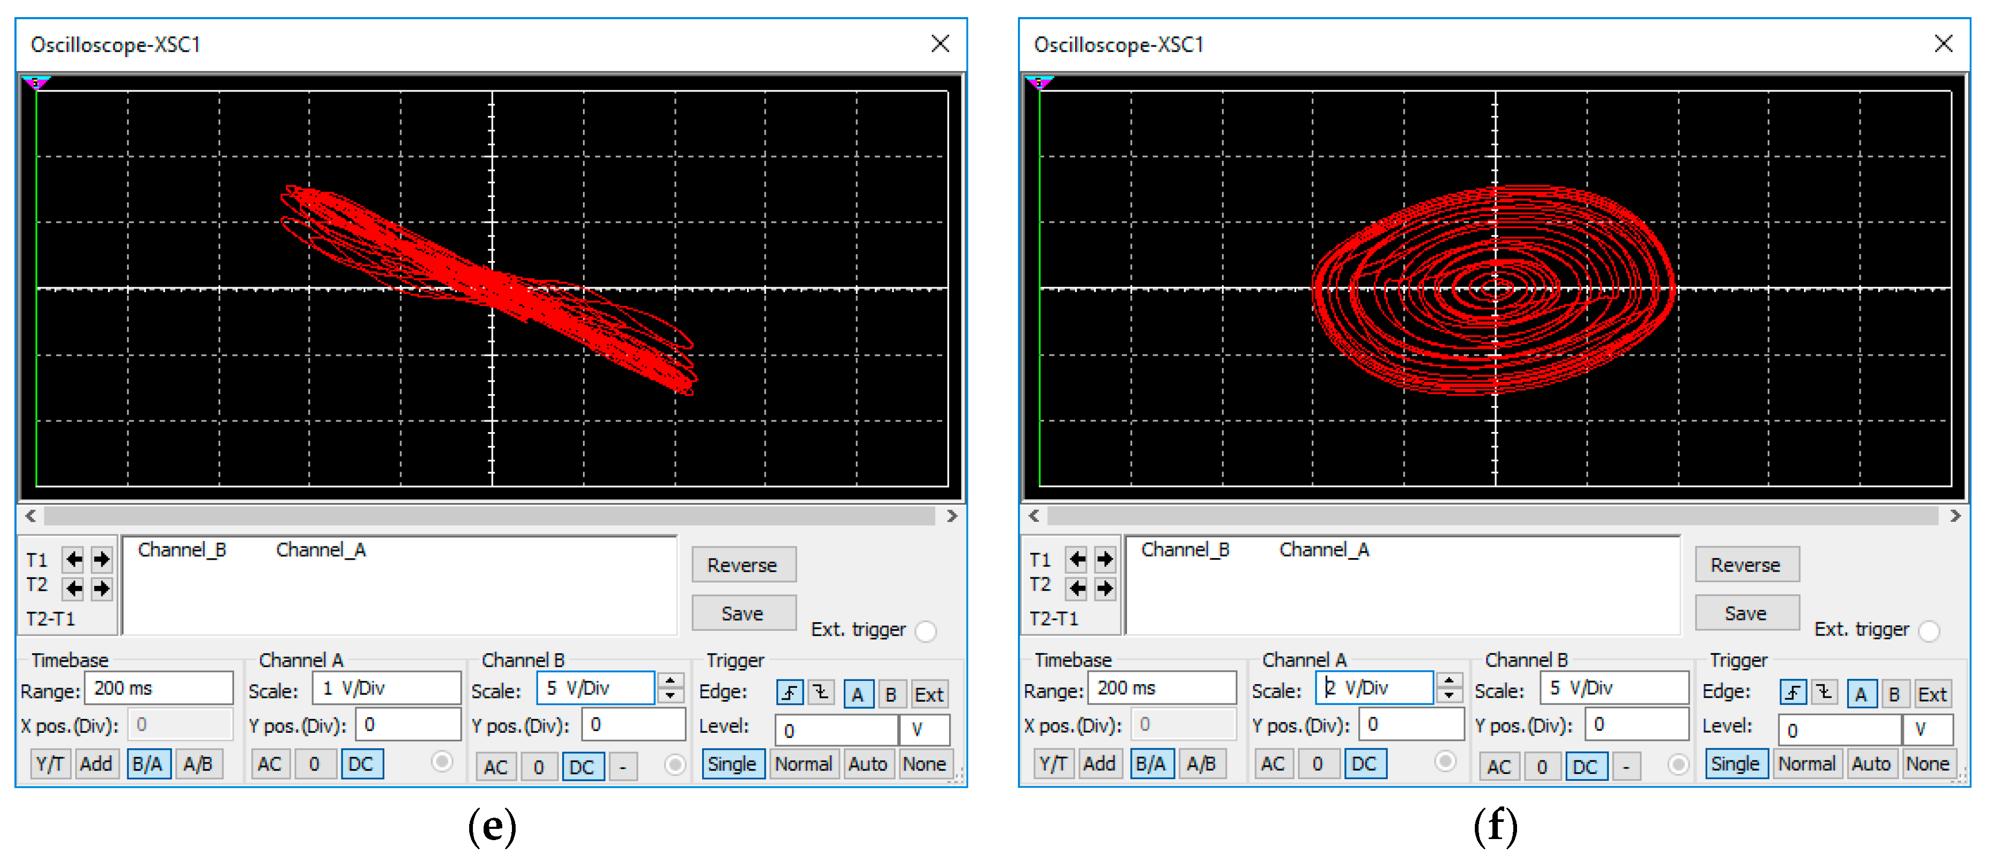Increase Channel B scale with up stepper
Viewport: 1991px width, 862px height.
coord(671,681)
